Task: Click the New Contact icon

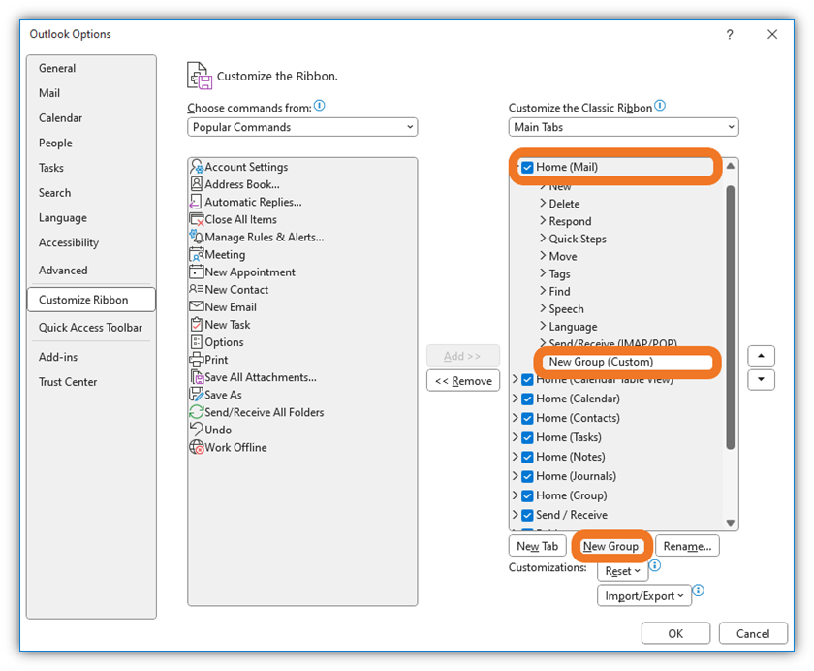Action: (x=196, y=289)
